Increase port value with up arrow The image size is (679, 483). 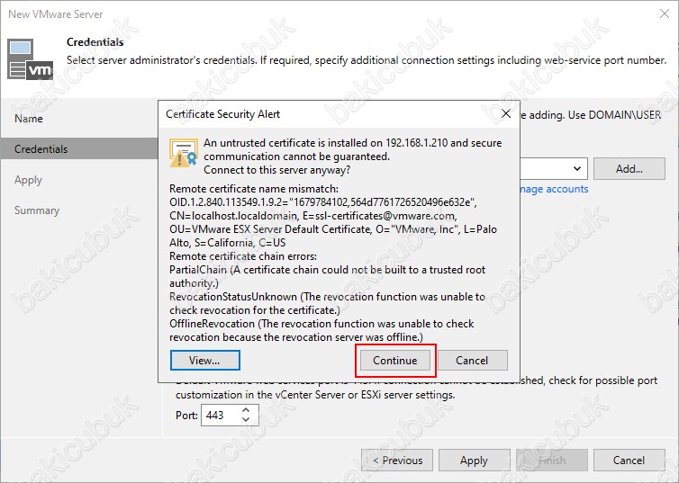pyautogui.click(x=246, y=410)
